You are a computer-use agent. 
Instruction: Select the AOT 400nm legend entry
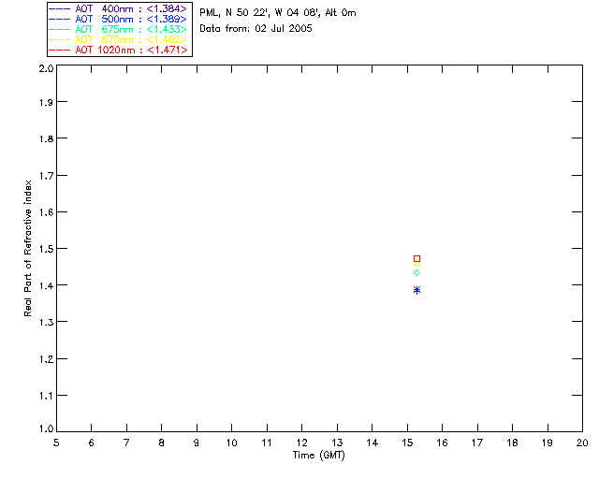(119, 8)
